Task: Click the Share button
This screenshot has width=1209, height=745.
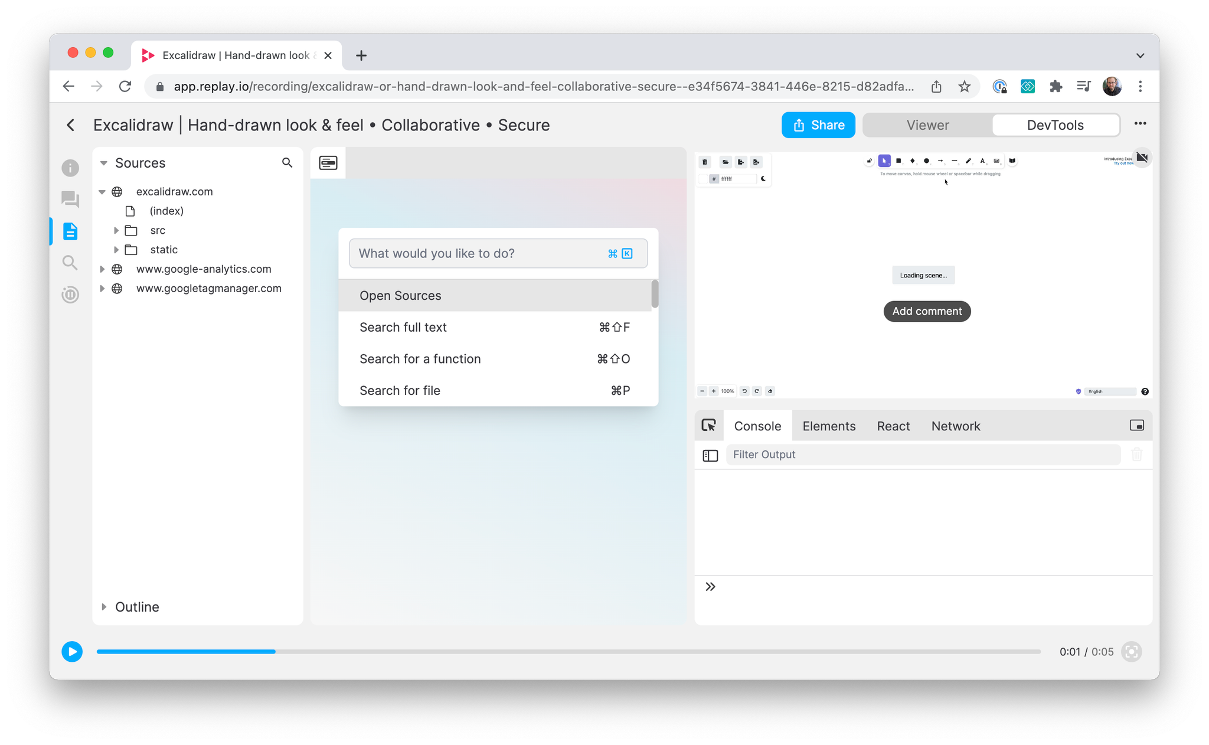Action: point(818,125)
